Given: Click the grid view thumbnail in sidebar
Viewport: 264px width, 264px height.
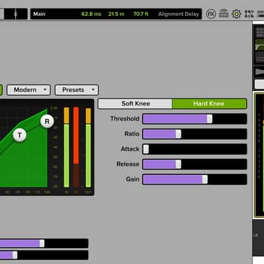Looking at the screenshot, I should pyautogui.click(x=259, y=32).
